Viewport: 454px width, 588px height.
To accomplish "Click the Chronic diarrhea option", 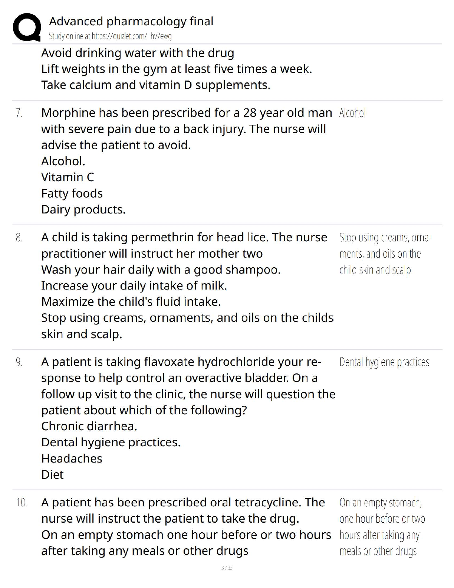I will [x=89, y=426].
